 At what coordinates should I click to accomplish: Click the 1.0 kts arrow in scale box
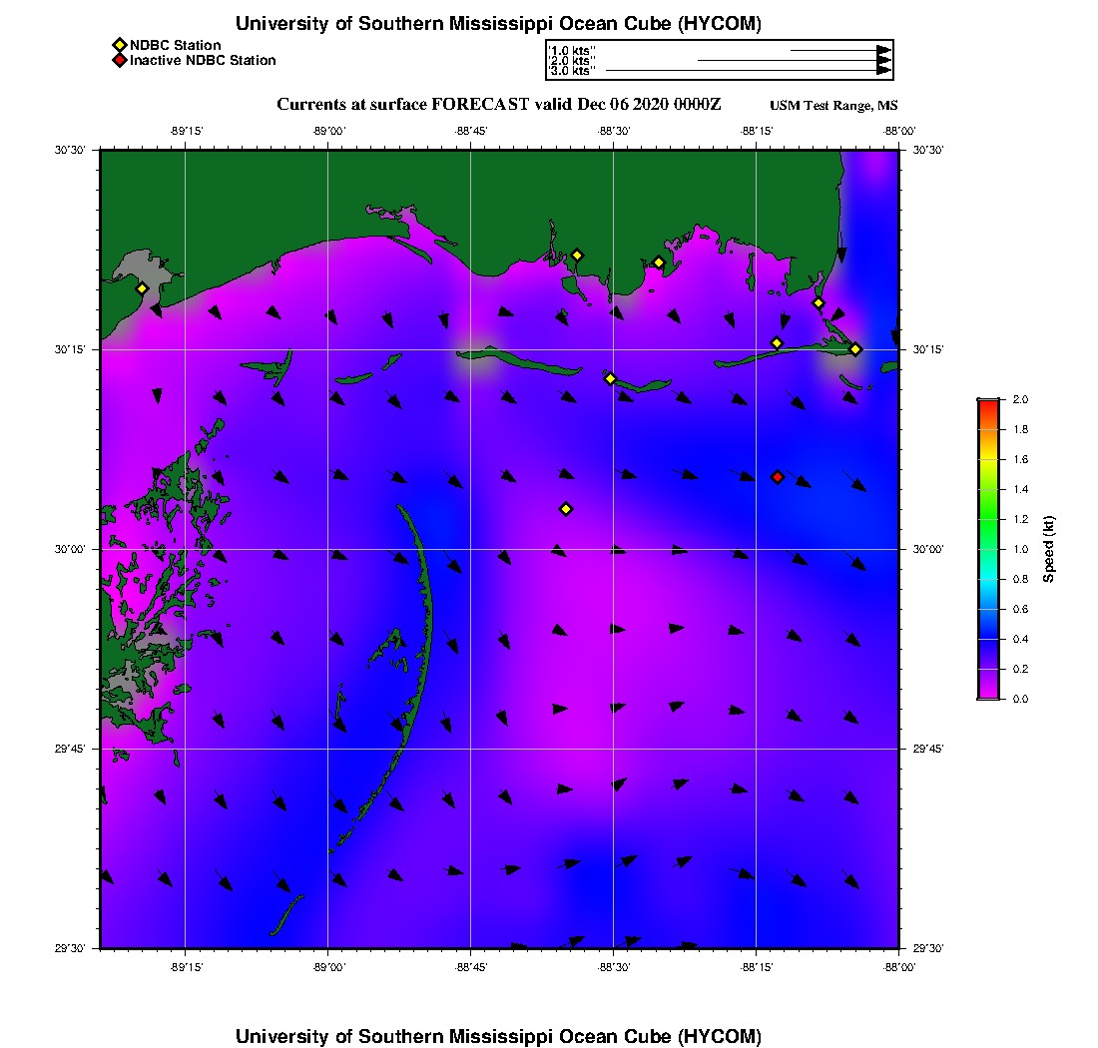(x=841, y=51)
